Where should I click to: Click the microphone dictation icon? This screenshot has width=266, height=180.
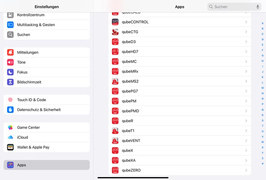(x=258, y=7)
